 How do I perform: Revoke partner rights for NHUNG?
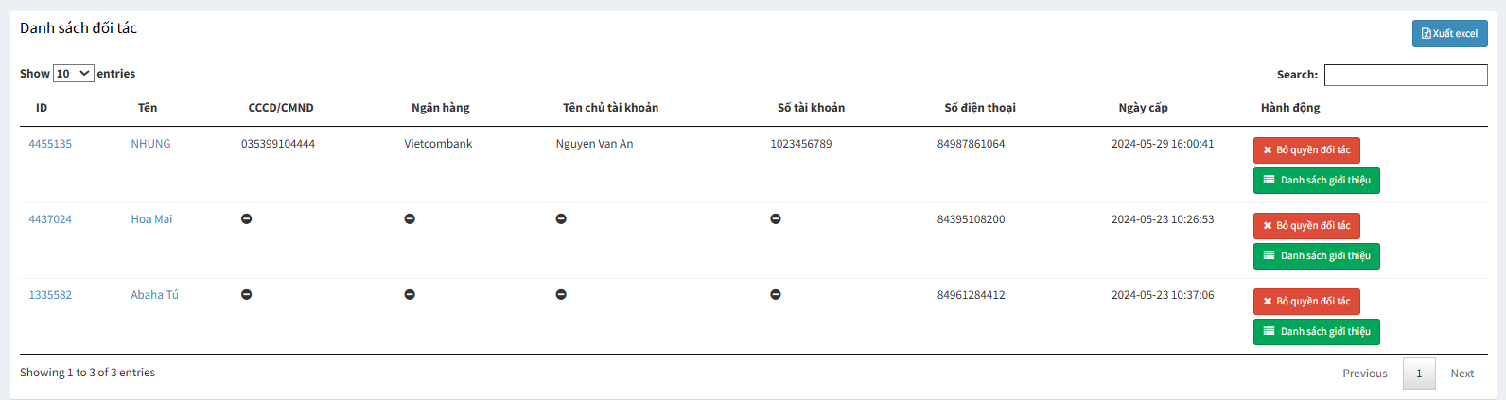pos(1305,150)
